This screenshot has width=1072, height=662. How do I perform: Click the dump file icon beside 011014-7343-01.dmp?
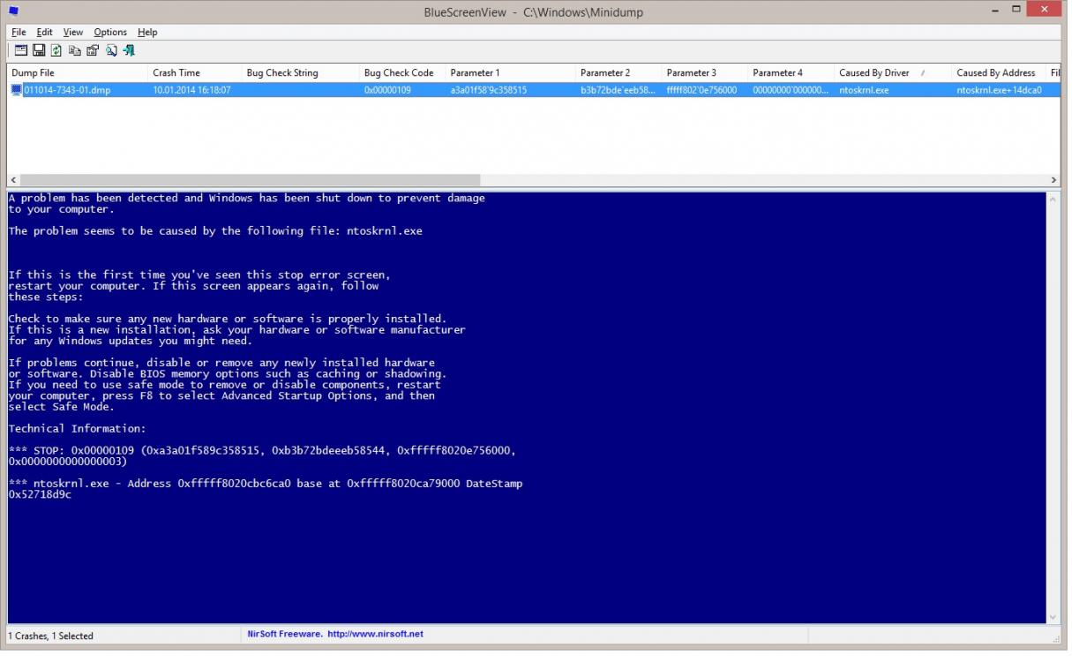16,90
